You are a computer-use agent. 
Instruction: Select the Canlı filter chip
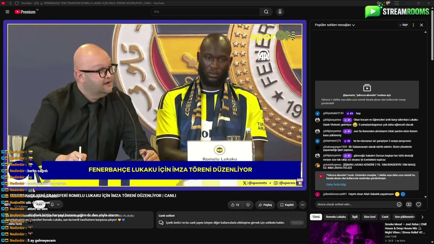tap(385, 217)
